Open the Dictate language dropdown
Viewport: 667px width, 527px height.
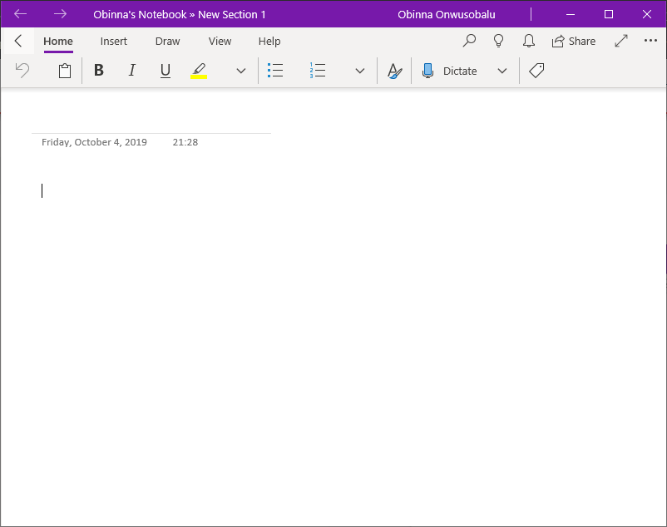[x=502, y=71]
